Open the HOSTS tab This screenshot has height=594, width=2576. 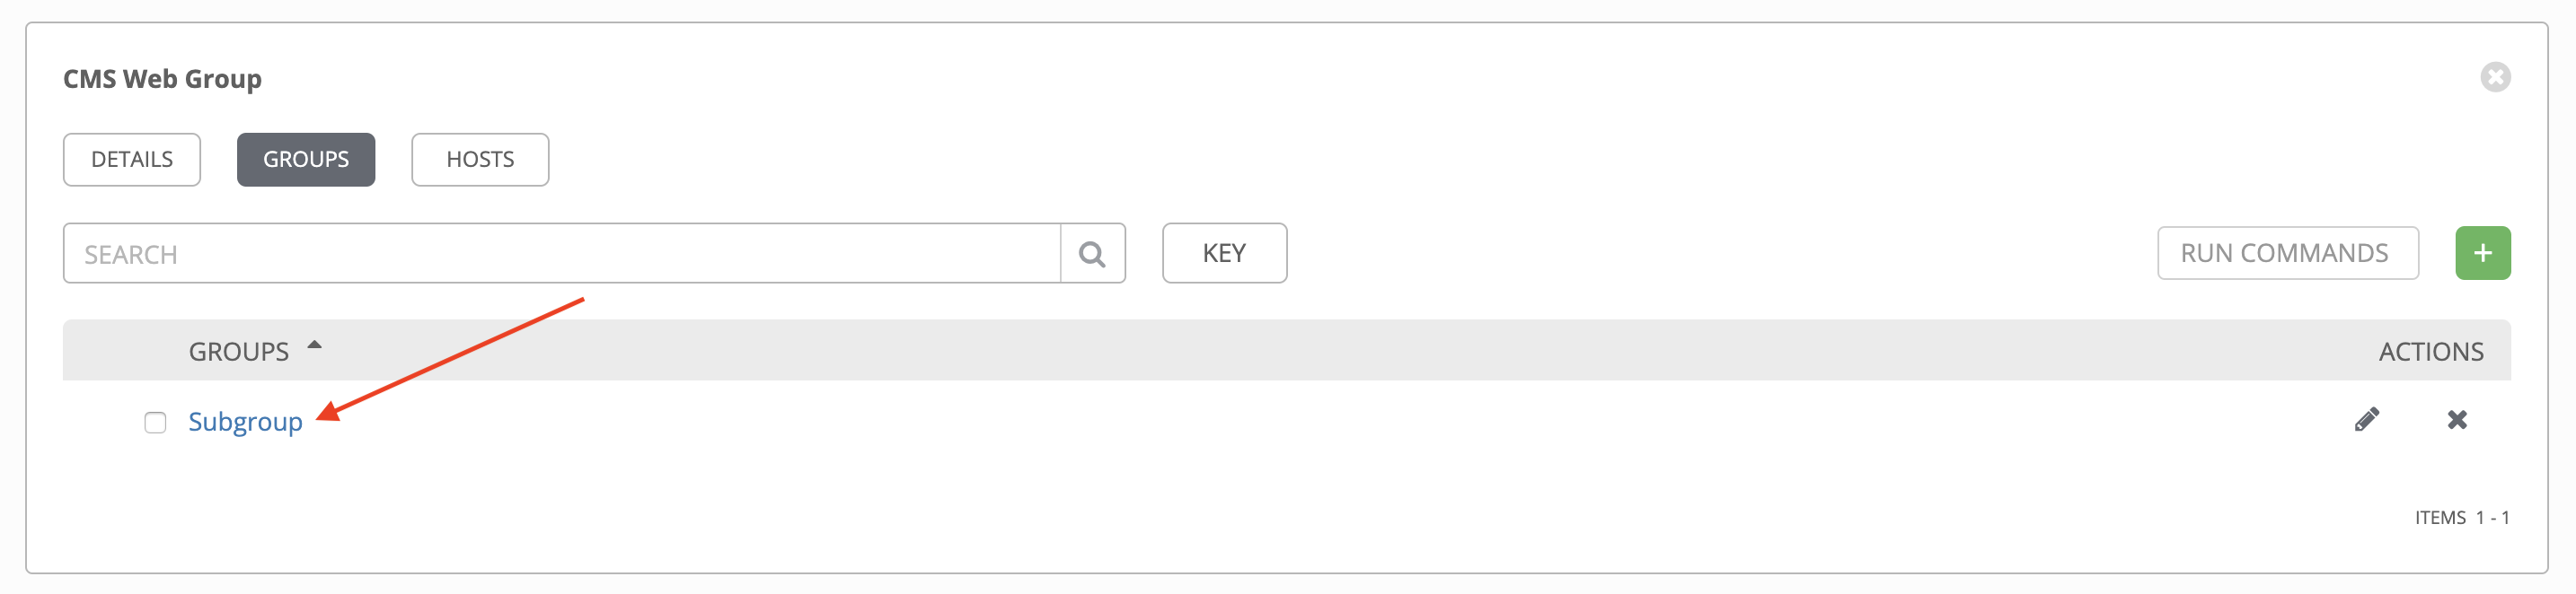[480, 160]
